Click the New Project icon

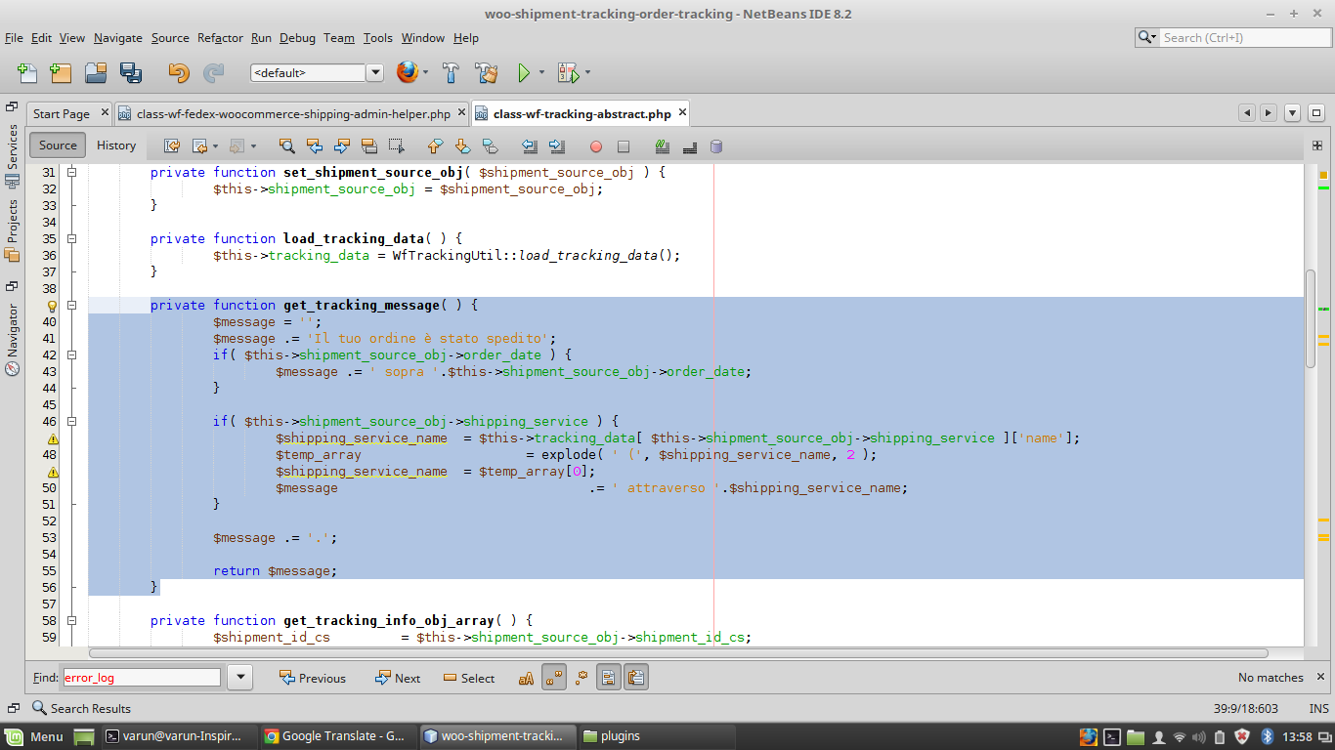pyautogui.click(x=61, y=73)
